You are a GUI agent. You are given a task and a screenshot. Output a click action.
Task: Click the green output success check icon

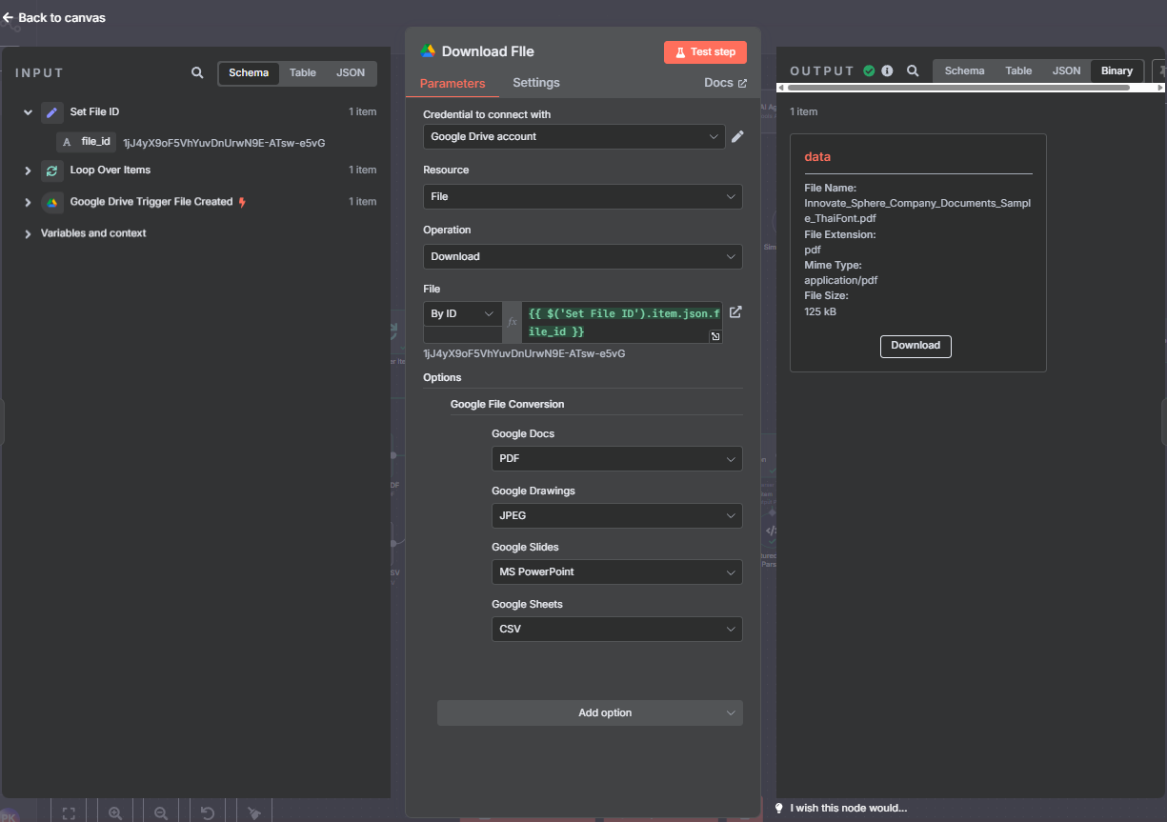click(x=869, y=70)
